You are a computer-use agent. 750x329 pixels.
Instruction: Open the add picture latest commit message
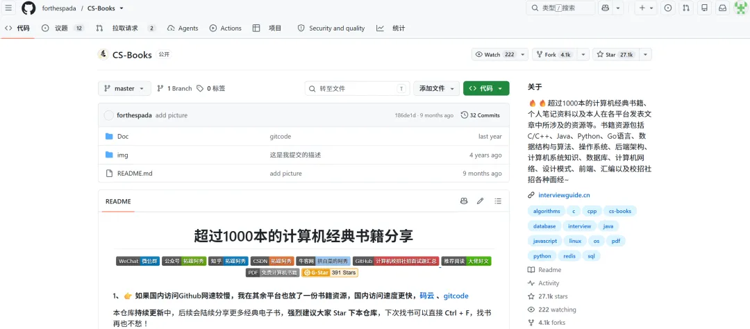(x=172, y=115)
